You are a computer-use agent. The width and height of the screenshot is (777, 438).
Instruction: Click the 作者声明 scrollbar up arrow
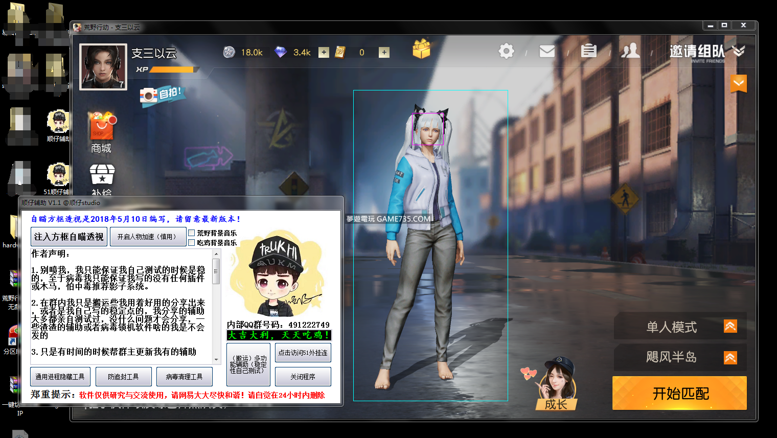click(x=216, y=253)
